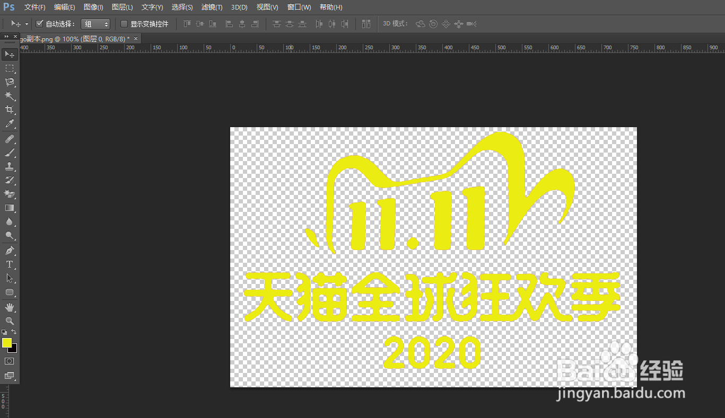Select the Rectangular Marquee tool
725x418 pixels.
click(x=10, y=68)
